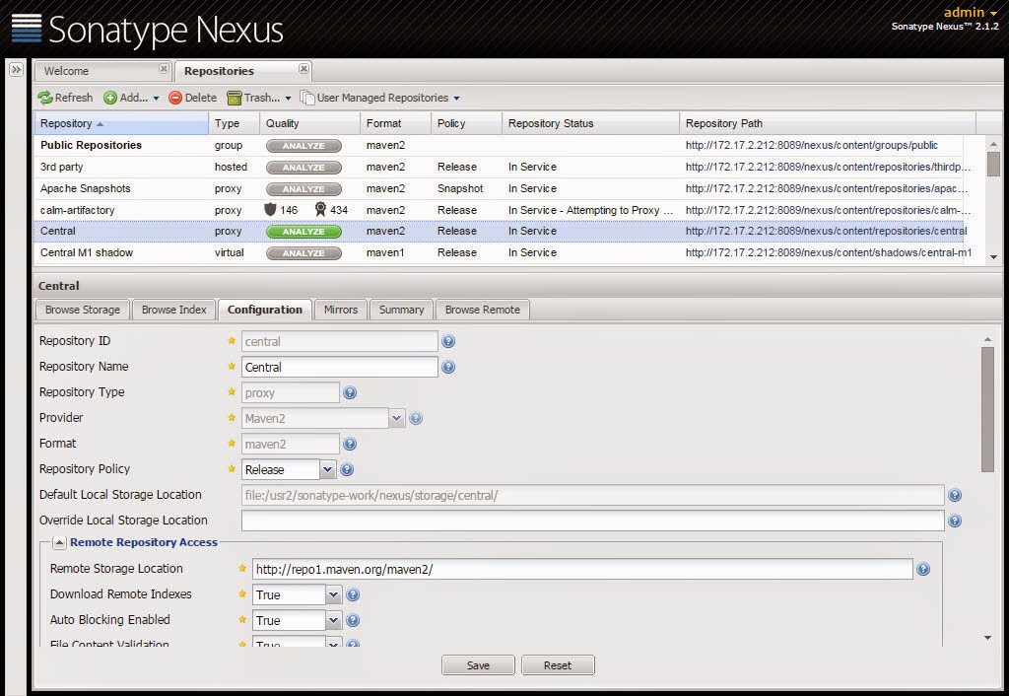
Task: Sort by Repository column header
Action: point(121,123)
